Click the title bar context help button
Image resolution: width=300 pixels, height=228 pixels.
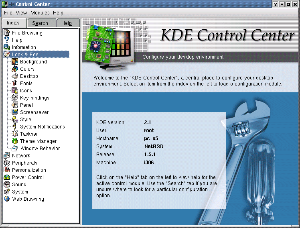[x=275, y=4]
